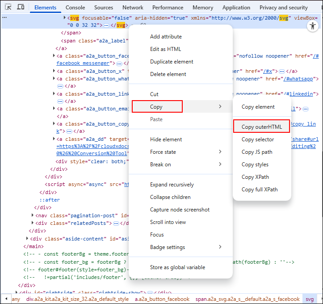Open the Console tab
Viewport: 323px width, 304px height.
(75, 8)
